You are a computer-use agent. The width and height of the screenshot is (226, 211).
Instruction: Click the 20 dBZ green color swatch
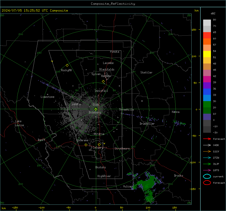207,104
